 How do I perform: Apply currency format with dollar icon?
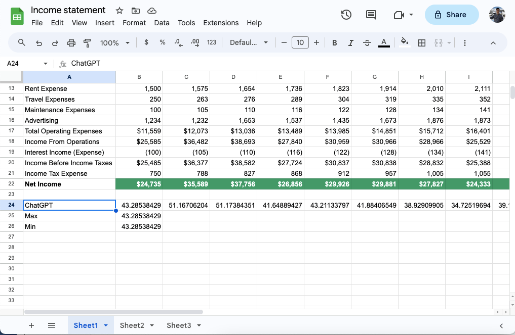point(146,42)
